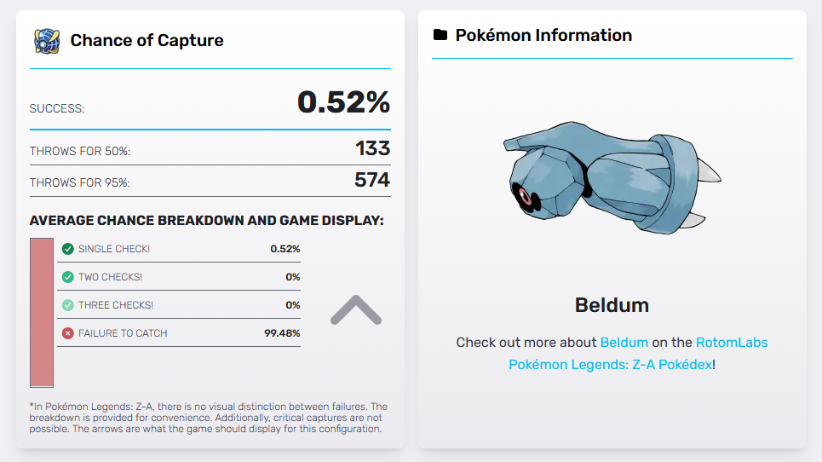The height and width of the screenshot is (462, 822).
Task: Click the 99.48% failure to catch value
Action: 282,333
